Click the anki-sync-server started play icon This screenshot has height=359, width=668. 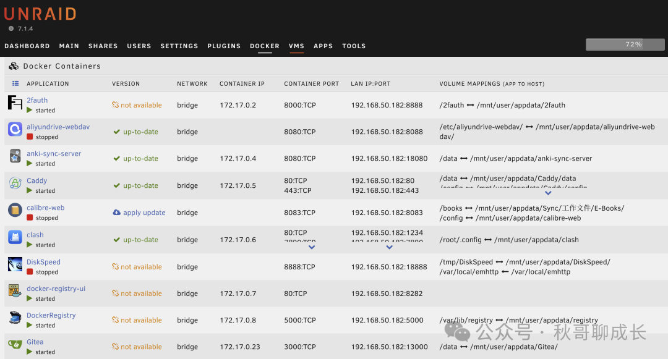click(30, 163)
